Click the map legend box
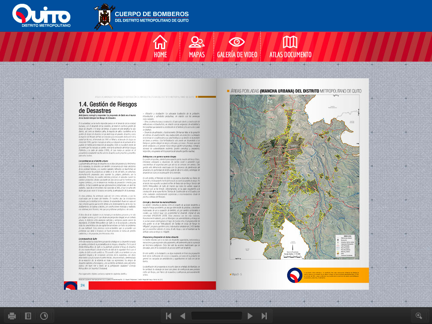 (345, 246)
